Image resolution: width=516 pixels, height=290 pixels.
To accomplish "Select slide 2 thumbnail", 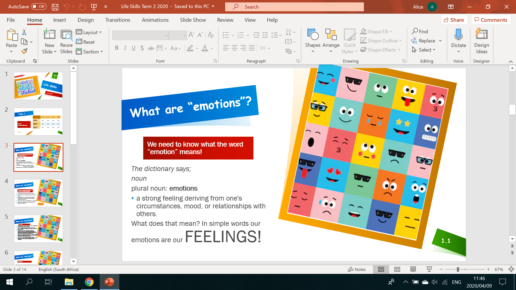I will [38, 122].
